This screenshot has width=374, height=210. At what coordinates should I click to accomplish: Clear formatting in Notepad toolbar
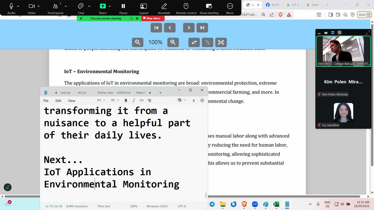(x=149, y=101)
